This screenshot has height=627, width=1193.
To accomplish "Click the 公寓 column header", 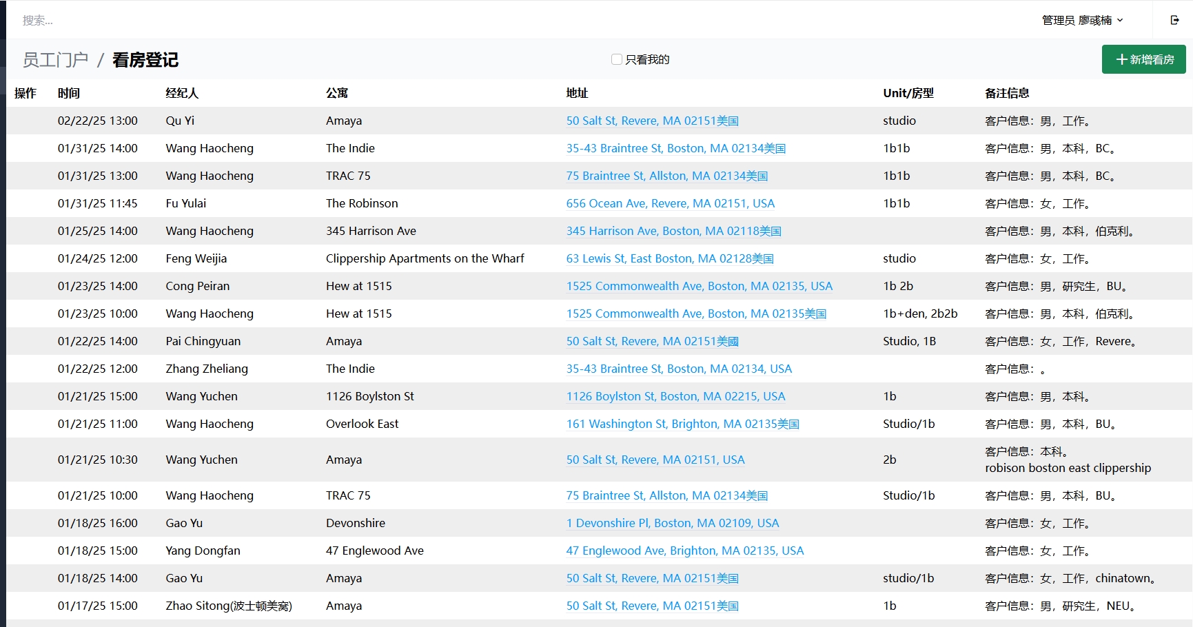I will pos(337,93).
